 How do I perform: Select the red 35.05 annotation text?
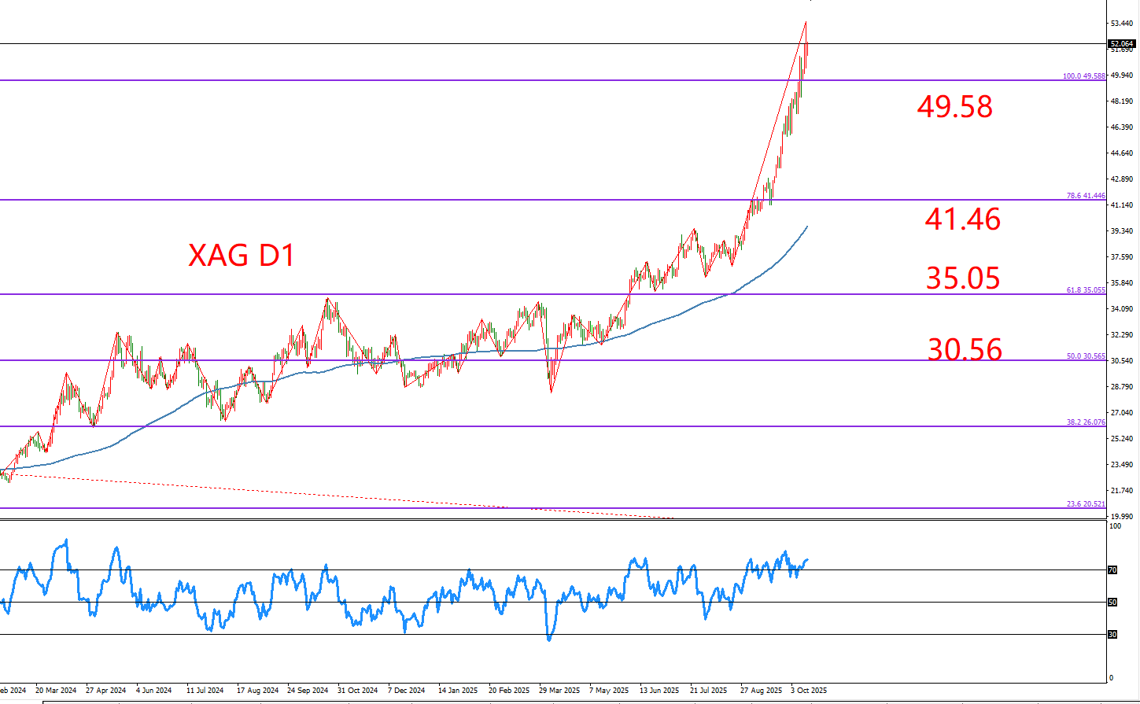tap(962, 278)
